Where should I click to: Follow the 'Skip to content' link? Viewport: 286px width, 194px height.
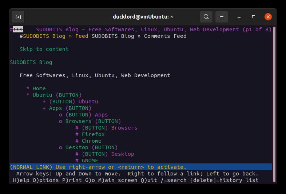44,49
